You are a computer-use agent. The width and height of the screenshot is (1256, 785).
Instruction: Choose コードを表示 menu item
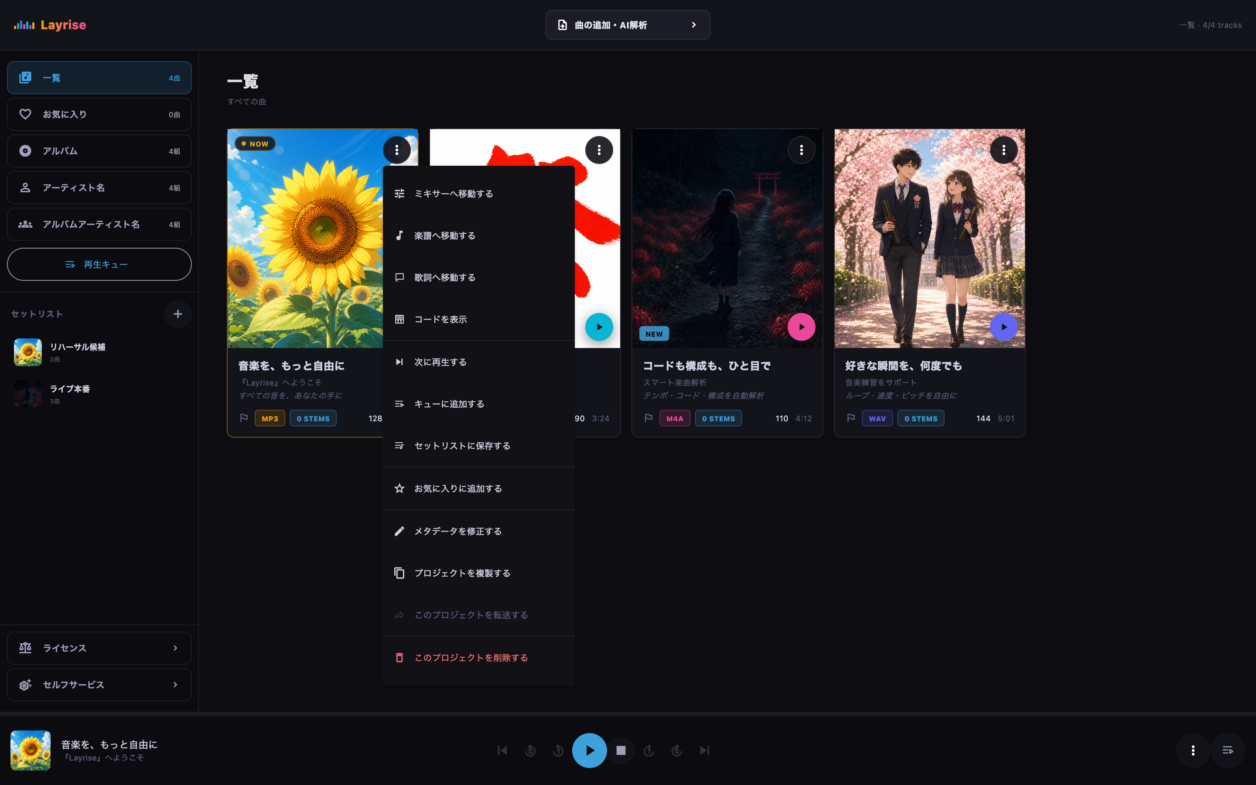(478, 319)
